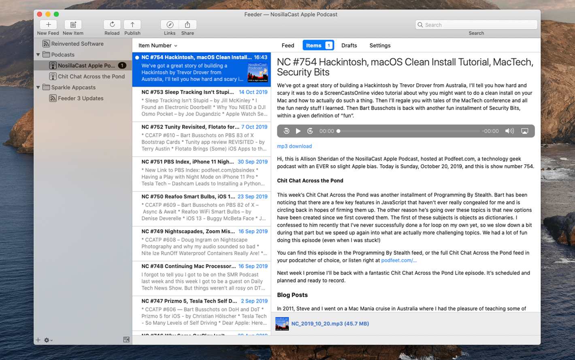This screenshot has width=575, height=360.
Task: Click the Podcasts folder label
Action: click(x=63, y=55)
